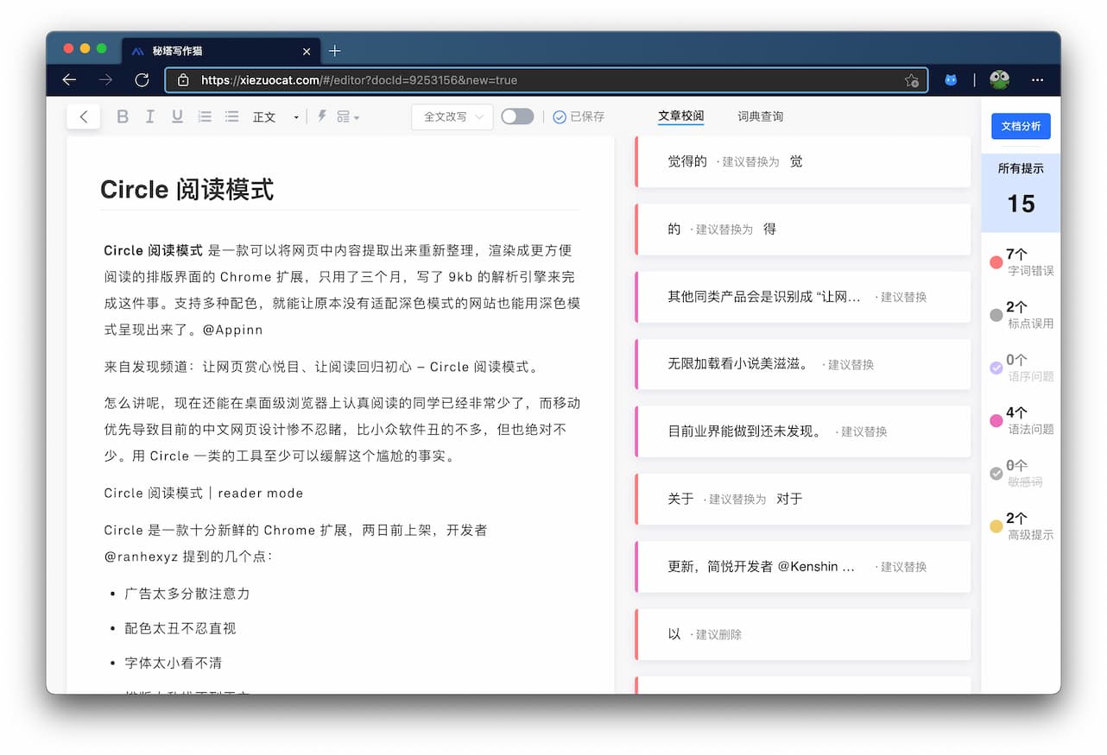Screen dimensions: 1107x755
Task: Click the browser back arrow
Action: [69, 80]
